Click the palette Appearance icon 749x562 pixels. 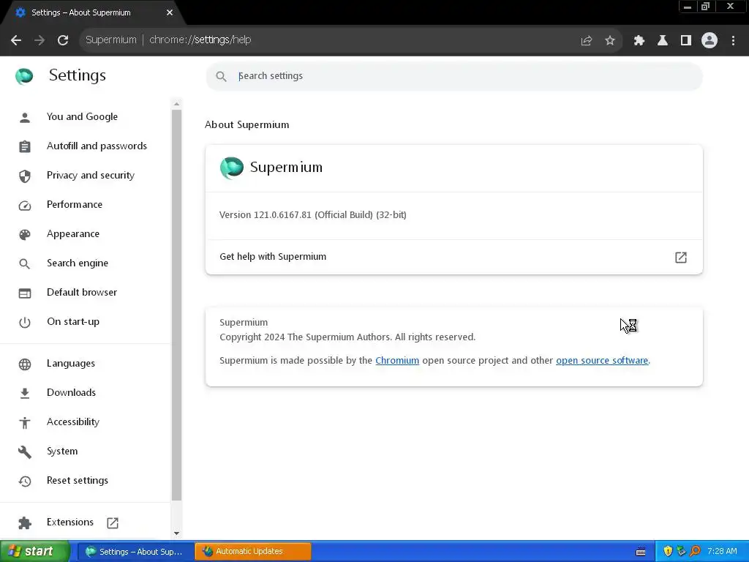click(x=25, y=235)
